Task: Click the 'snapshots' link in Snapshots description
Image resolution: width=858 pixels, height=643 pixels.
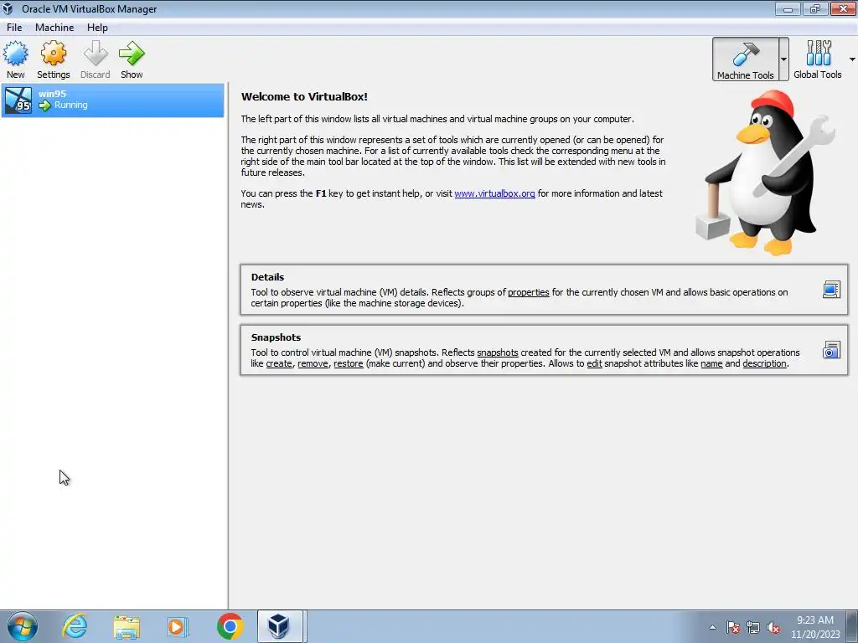Action: click(498, 352)
